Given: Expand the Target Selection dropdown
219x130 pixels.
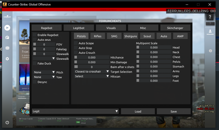Looking at the screenshot, I should (91, 71).
